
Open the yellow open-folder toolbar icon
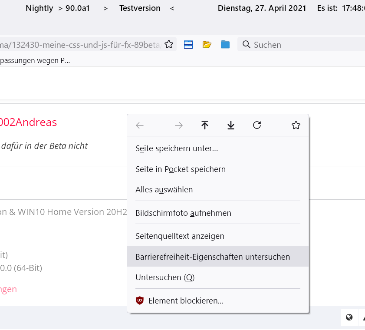click(207, 45)
